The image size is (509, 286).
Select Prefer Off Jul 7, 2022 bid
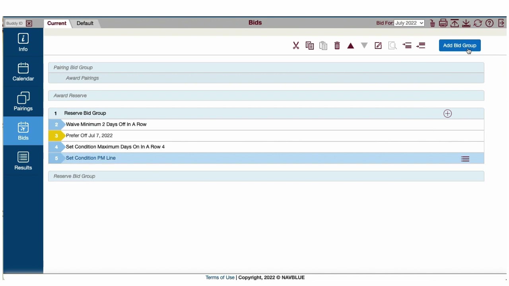266,135
